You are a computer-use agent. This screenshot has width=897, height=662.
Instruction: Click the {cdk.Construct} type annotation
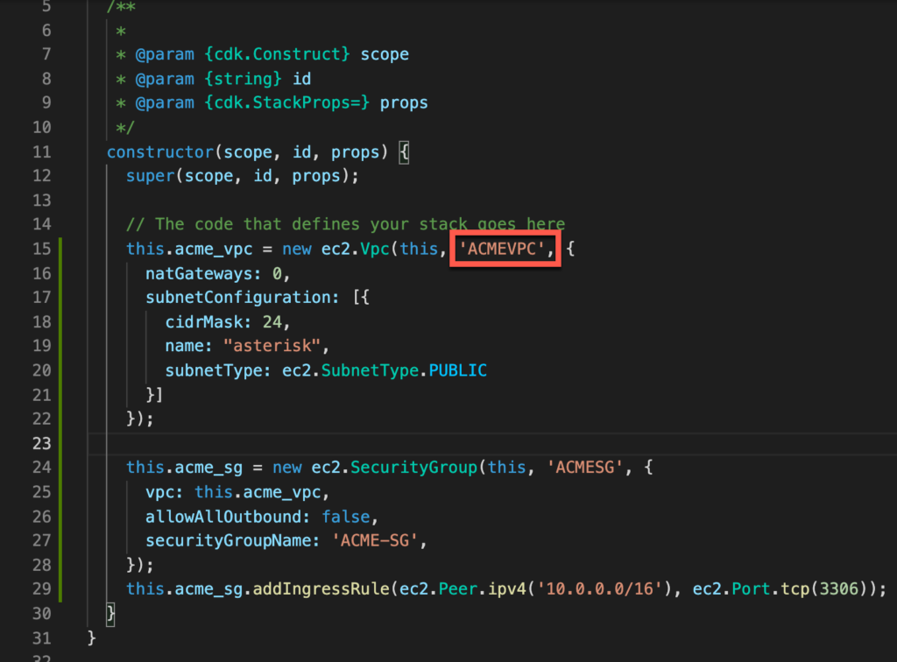point(277,54)
